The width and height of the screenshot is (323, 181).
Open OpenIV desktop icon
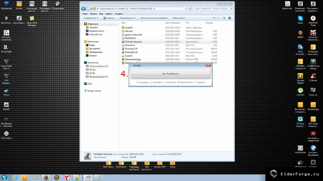coord(6,106)
